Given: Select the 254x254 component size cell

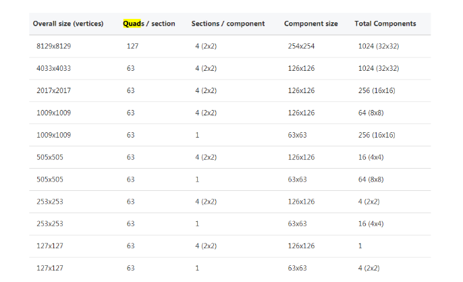Looking at the screenshot, I should pos(301,46).
